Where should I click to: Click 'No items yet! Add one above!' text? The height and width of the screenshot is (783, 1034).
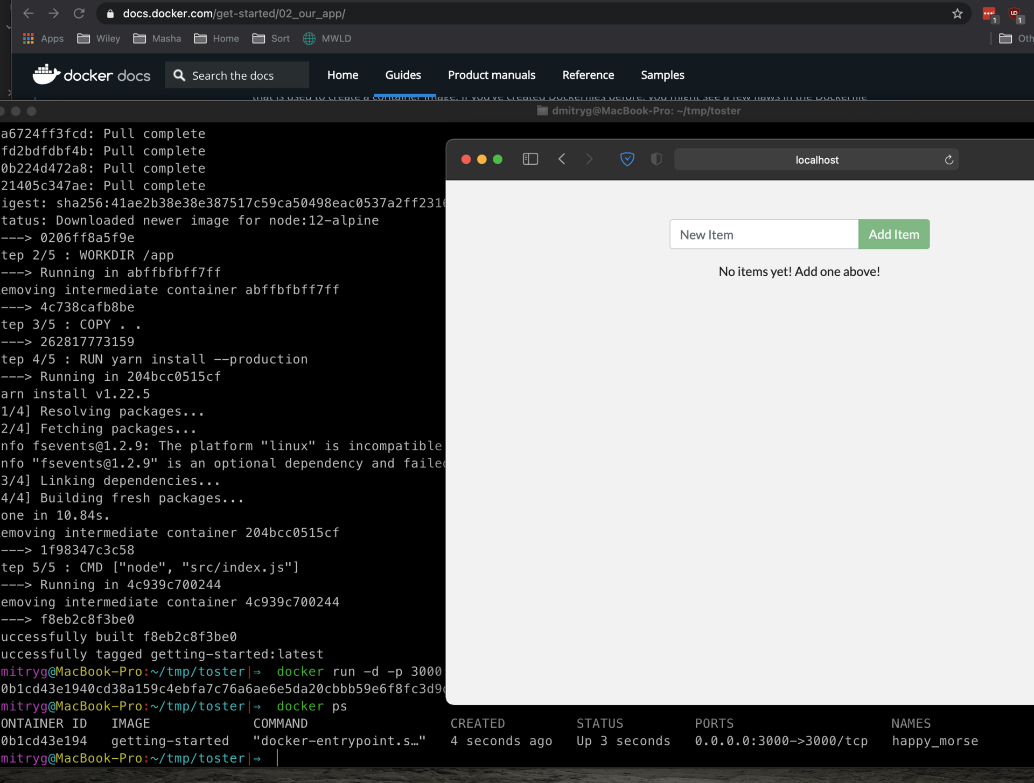(799, 271)
